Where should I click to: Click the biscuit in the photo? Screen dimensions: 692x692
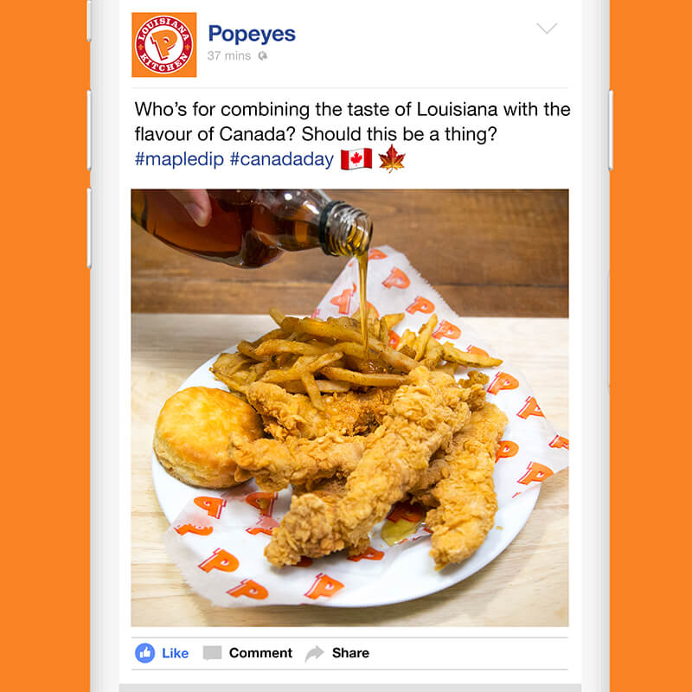pos(206,437)
